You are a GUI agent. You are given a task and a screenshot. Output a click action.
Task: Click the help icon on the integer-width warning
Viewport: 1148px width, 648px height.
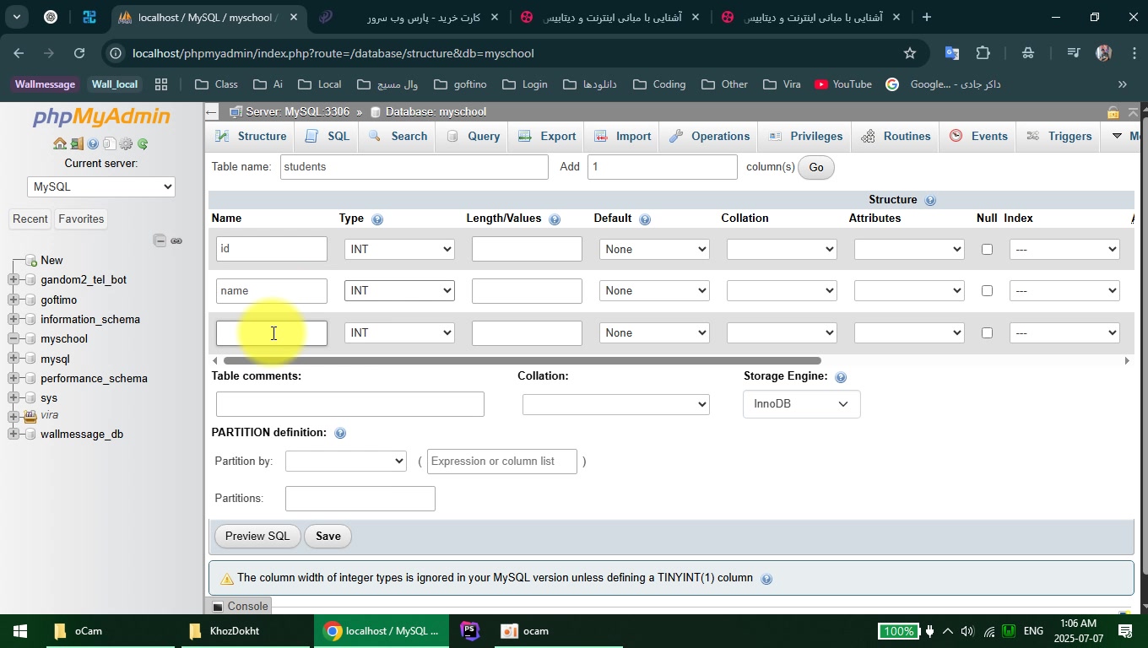(x=766, y=579)
